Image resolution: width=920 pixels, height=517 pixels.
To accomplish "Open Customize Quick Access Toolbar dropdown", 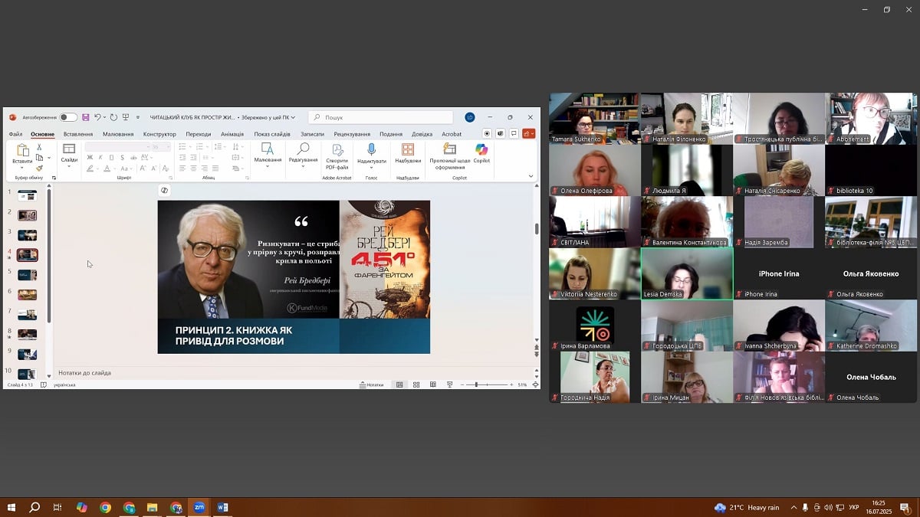I will click(138, 117).
